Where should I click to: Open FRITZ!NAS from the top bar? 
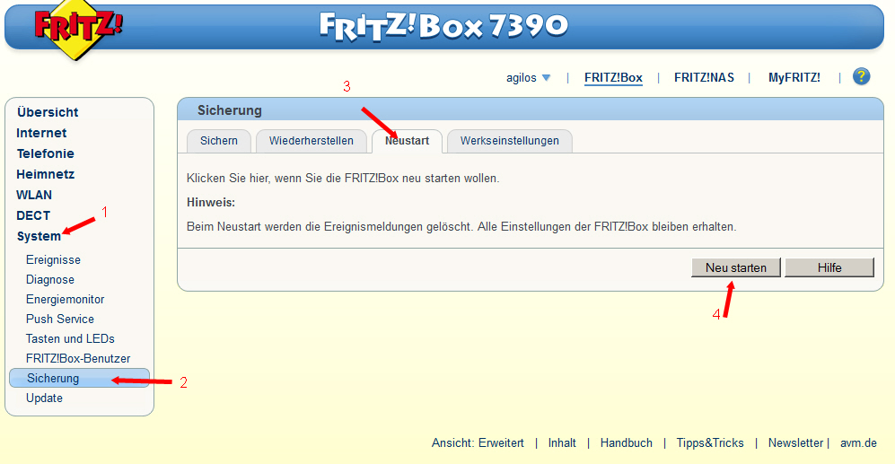click(704, 77)
